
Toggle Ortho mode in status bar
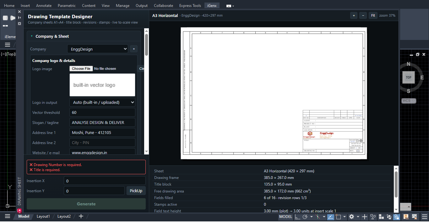(x=297, y=217)
